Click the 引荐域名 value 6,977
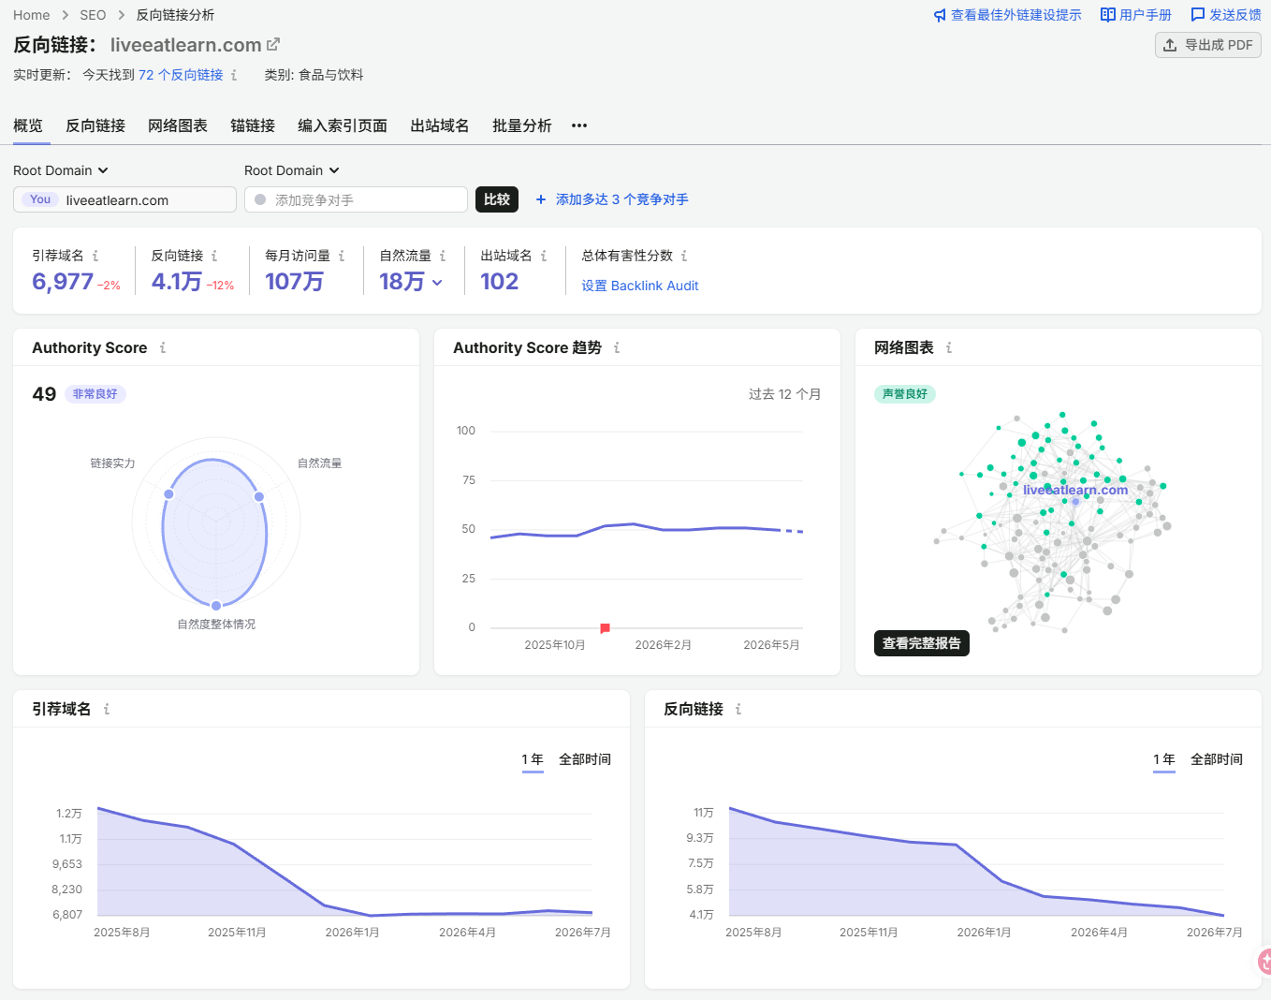 [63, 282]
